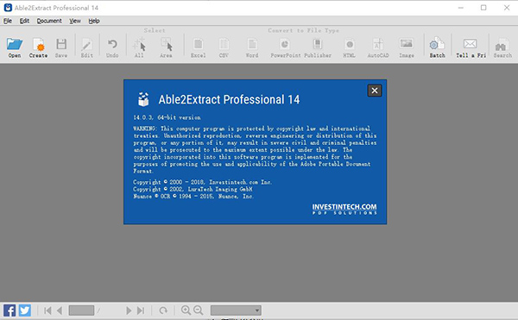Open the Batch conversion tool
This screenshot has height=320, width=518.
point(437,43)
